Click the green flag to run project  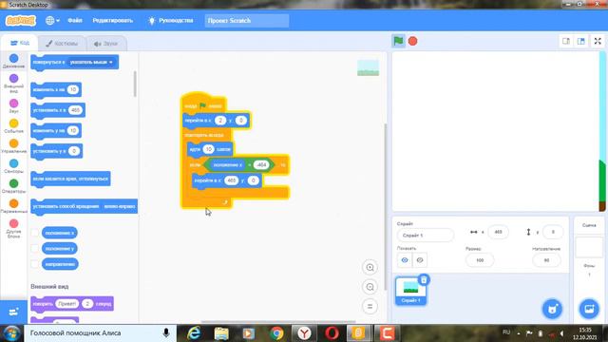click(x=398, y=41)
